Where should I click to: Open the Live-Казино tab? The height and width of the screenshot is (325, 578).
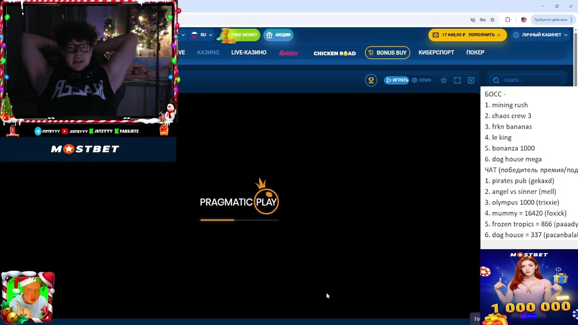[249, 52]
